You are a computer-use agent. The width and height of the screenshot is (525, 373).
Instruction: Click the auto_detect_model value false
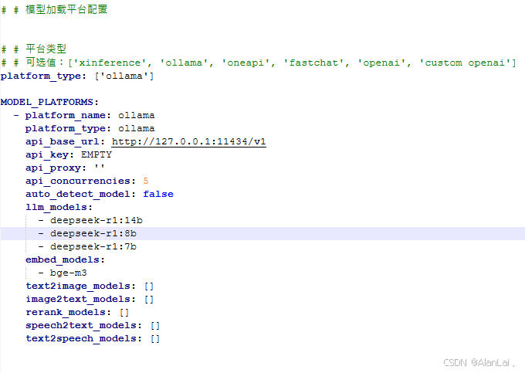pyautogui.click(x=158, y=194)
